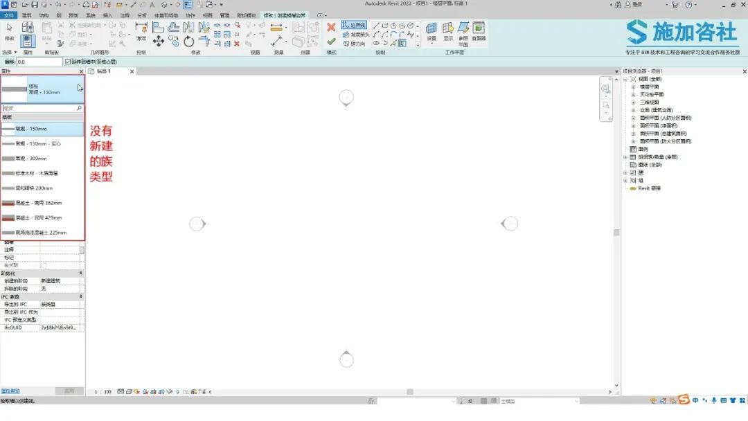The height and width of the screenshot is (421, 748).
Task: Click the vertical scrollbar of the drawing area
Action: (x=616, y=232)
